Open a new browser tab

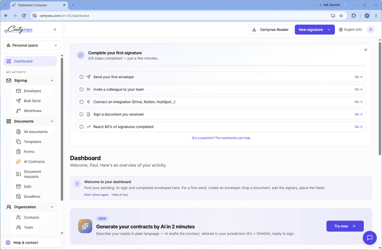(x=73, y=5)
